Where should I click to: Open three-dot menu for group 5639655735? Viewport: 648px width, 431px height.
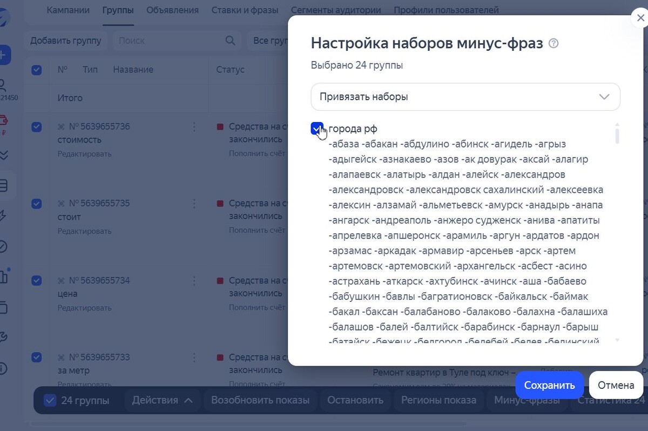pyautogui.click(x=194, y=204)
